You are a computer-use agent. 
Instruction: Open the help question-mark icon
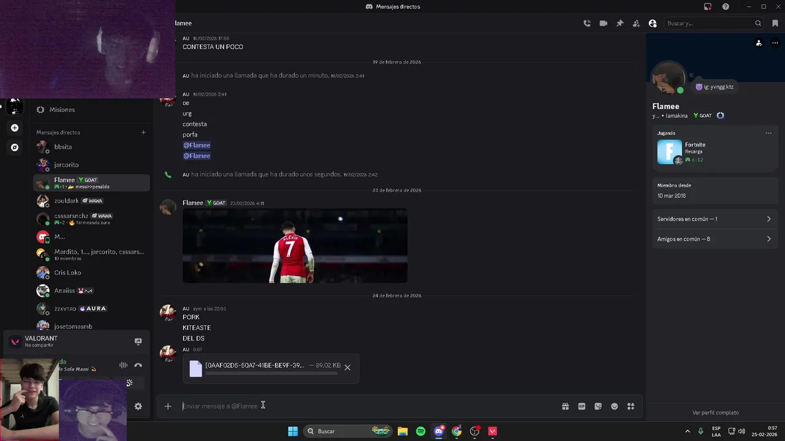tap(726, 7)
